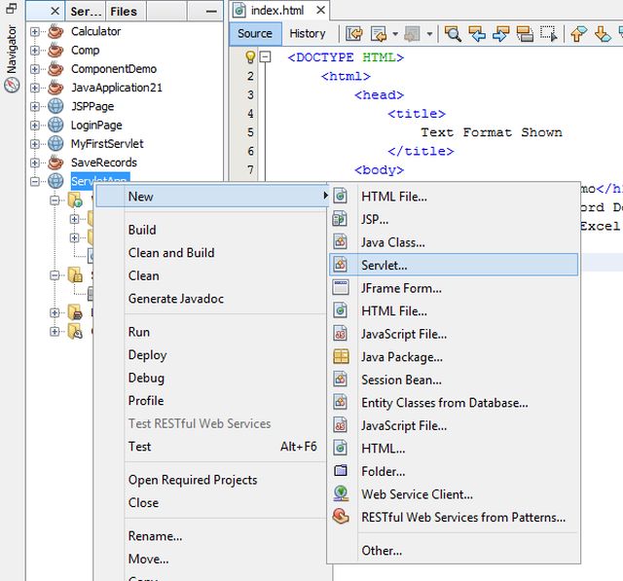Open the Ser... services tab
The width and height of the screenshot is (623, 581).
pyautogui.click(x=86, y=12)
